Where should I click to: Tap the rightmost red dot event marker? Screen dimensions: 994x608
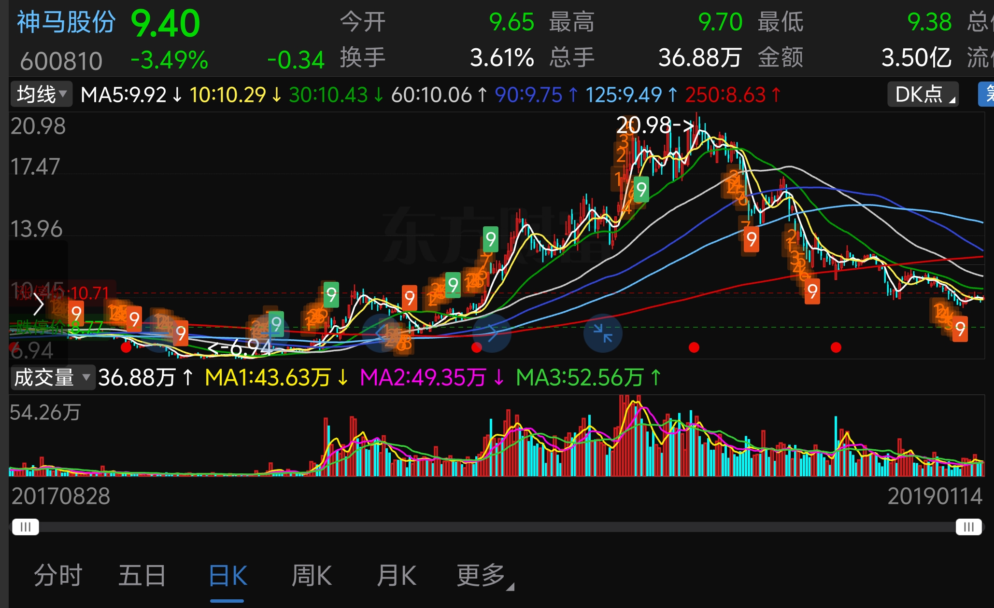point(836,347)
